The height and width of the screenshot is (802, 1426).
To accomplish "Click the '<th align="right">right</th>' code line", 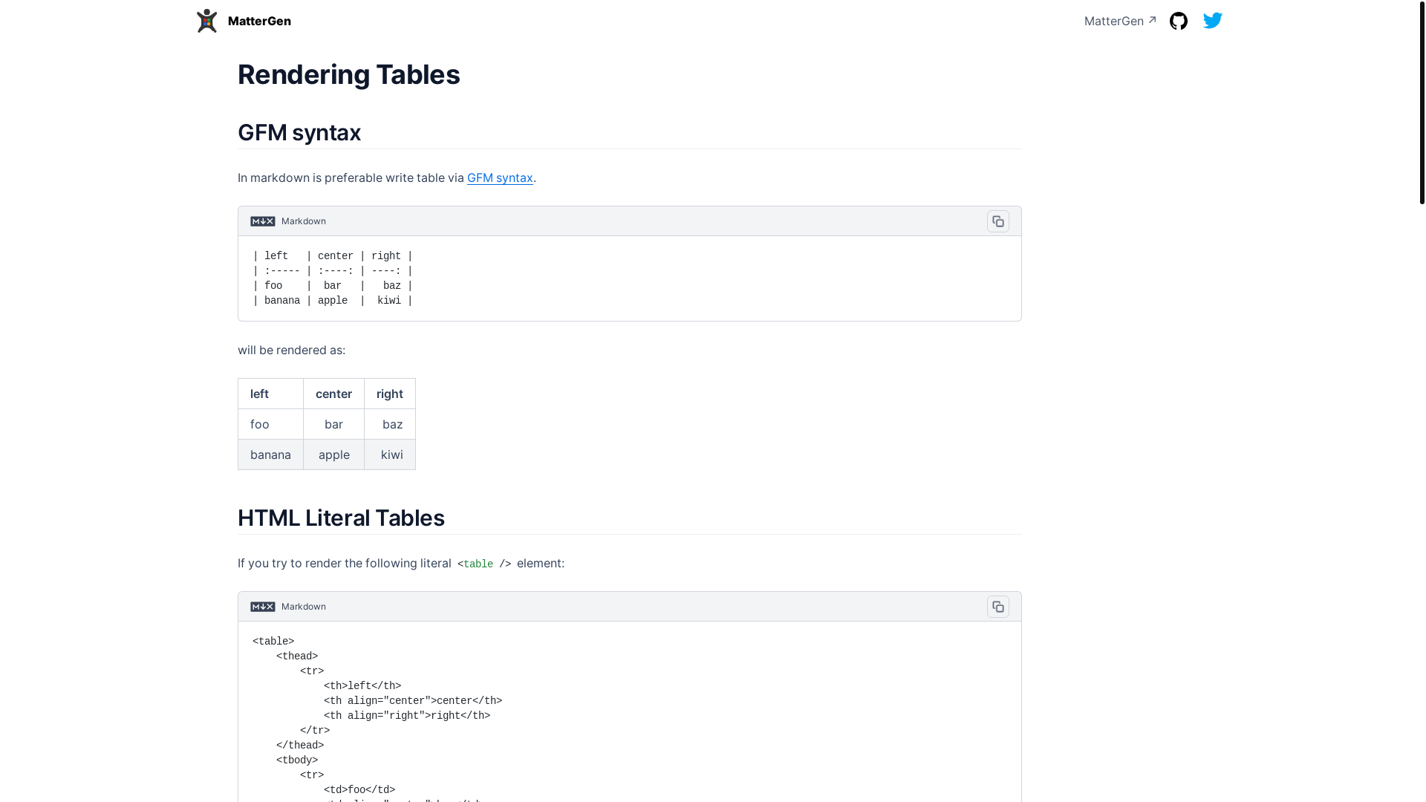I will [407, 716].
